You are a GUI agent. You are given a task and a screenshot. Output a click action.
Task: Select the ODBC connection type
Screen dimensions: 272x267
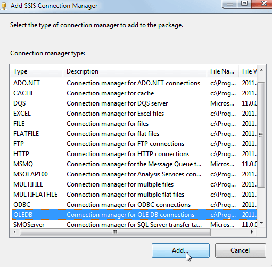tap(134, 205)
